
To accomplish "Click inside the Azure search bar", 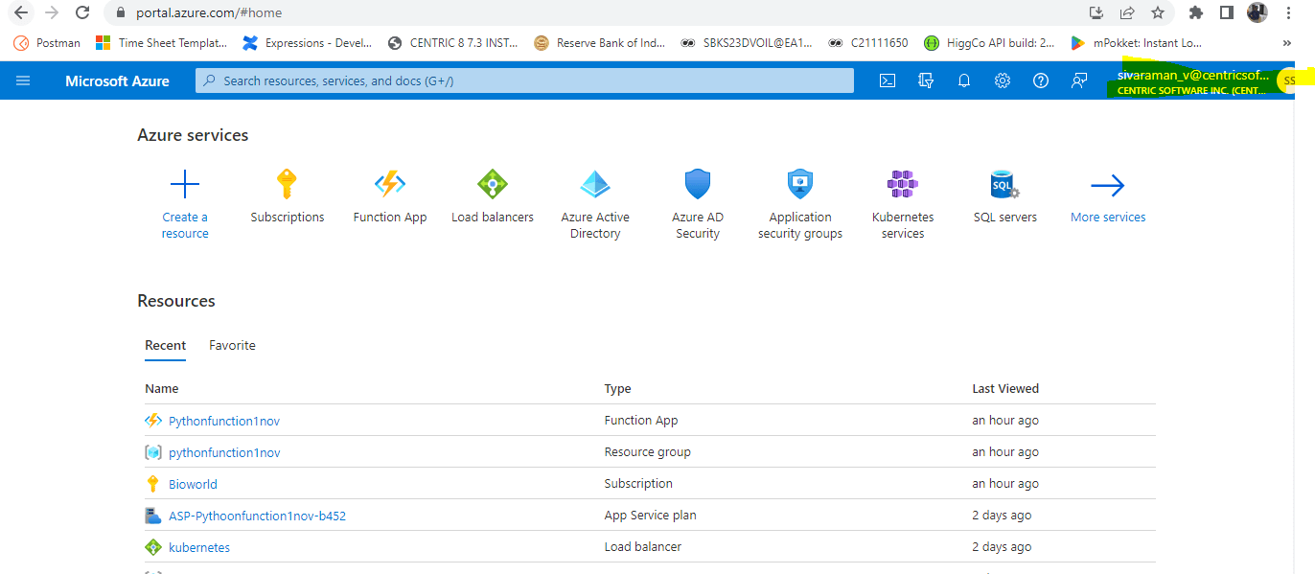I will pyautogui.click(x=522, y=80).
